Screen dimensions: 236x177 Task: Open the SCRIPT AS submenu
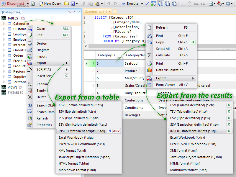click(48, 69)
